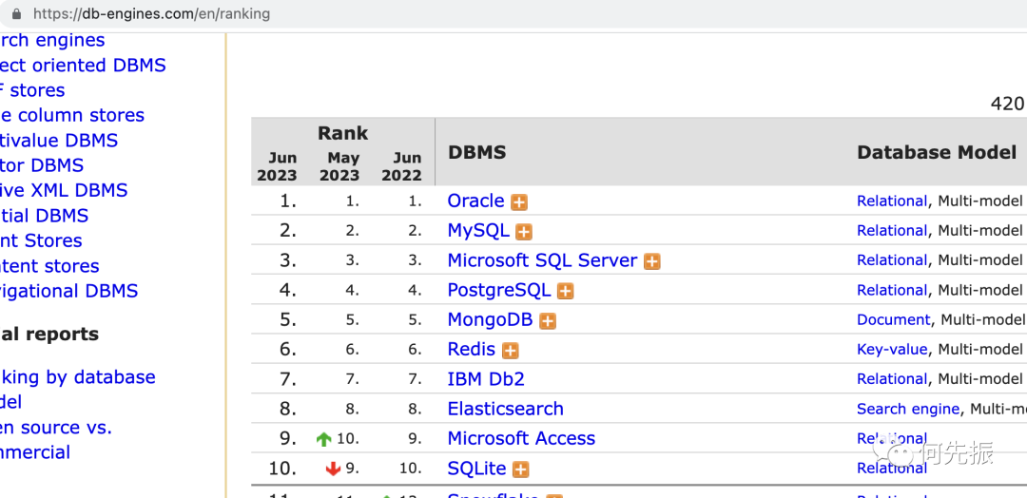The width and height of the screenshot is (1027, 498).
Task: Open the IBM Db2 link
Action: tap(486, 379)
